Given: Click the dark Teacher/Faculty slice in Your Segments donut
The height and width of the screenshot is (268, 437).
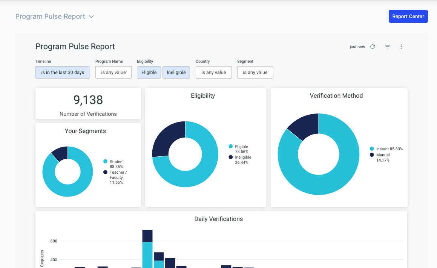Looking at the screenshot, I should [61, 153].
